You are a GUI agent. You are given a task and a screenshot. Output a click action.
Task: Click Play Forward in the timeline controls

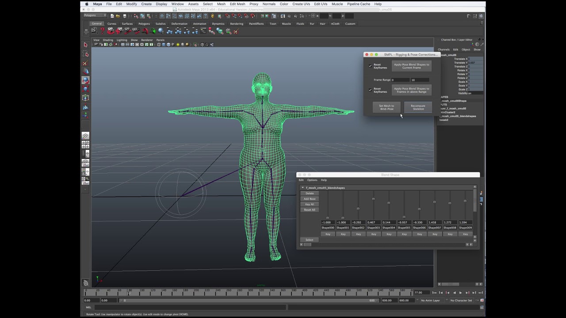[460, 292]
